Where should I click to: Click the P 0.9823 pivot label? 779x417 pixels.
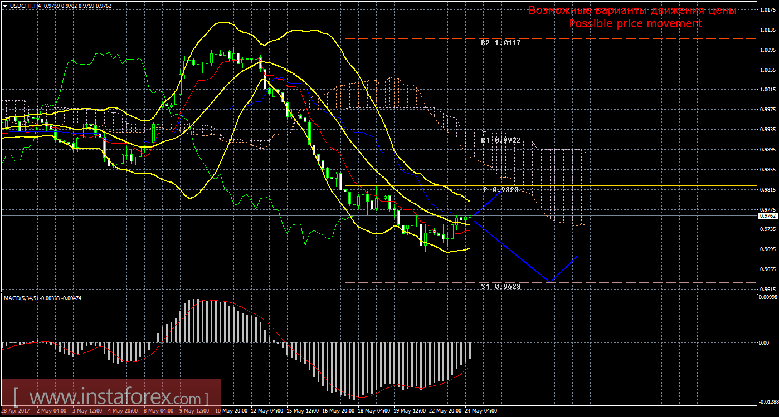(500, 190)
